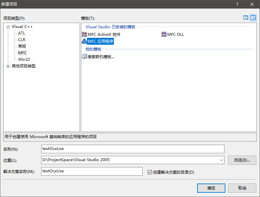This screenshot has width=260, height=197.
Task: Expand the 其他项目类型 tree node
Action: tap(8, 66)
